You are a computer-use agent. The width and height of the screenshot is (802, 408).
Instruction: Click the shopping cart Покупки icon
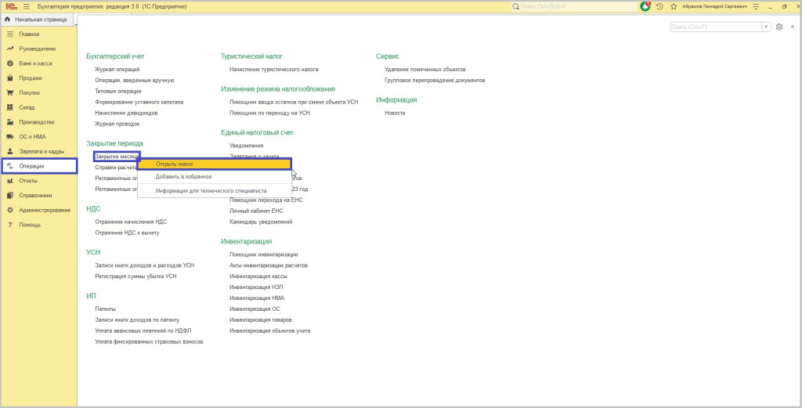click(x=10, y=92)
